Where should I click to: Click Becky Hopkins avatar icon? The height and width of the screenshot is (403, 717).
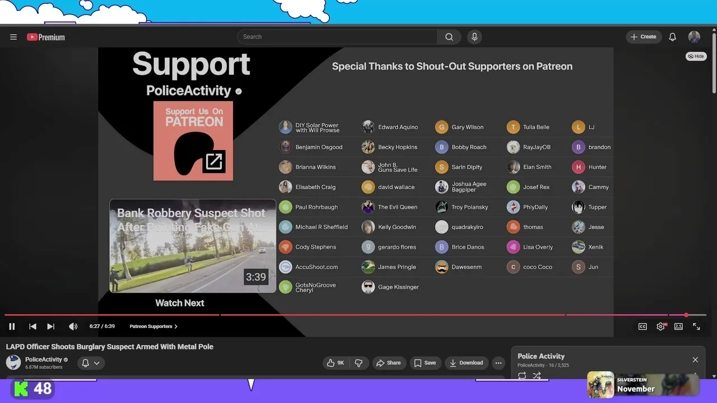pos(368,147)
